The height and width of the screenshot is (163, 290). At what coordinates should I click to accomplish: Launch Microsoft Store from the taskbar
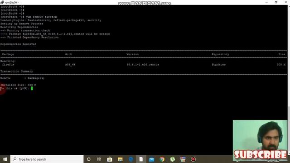click(110, 159)
